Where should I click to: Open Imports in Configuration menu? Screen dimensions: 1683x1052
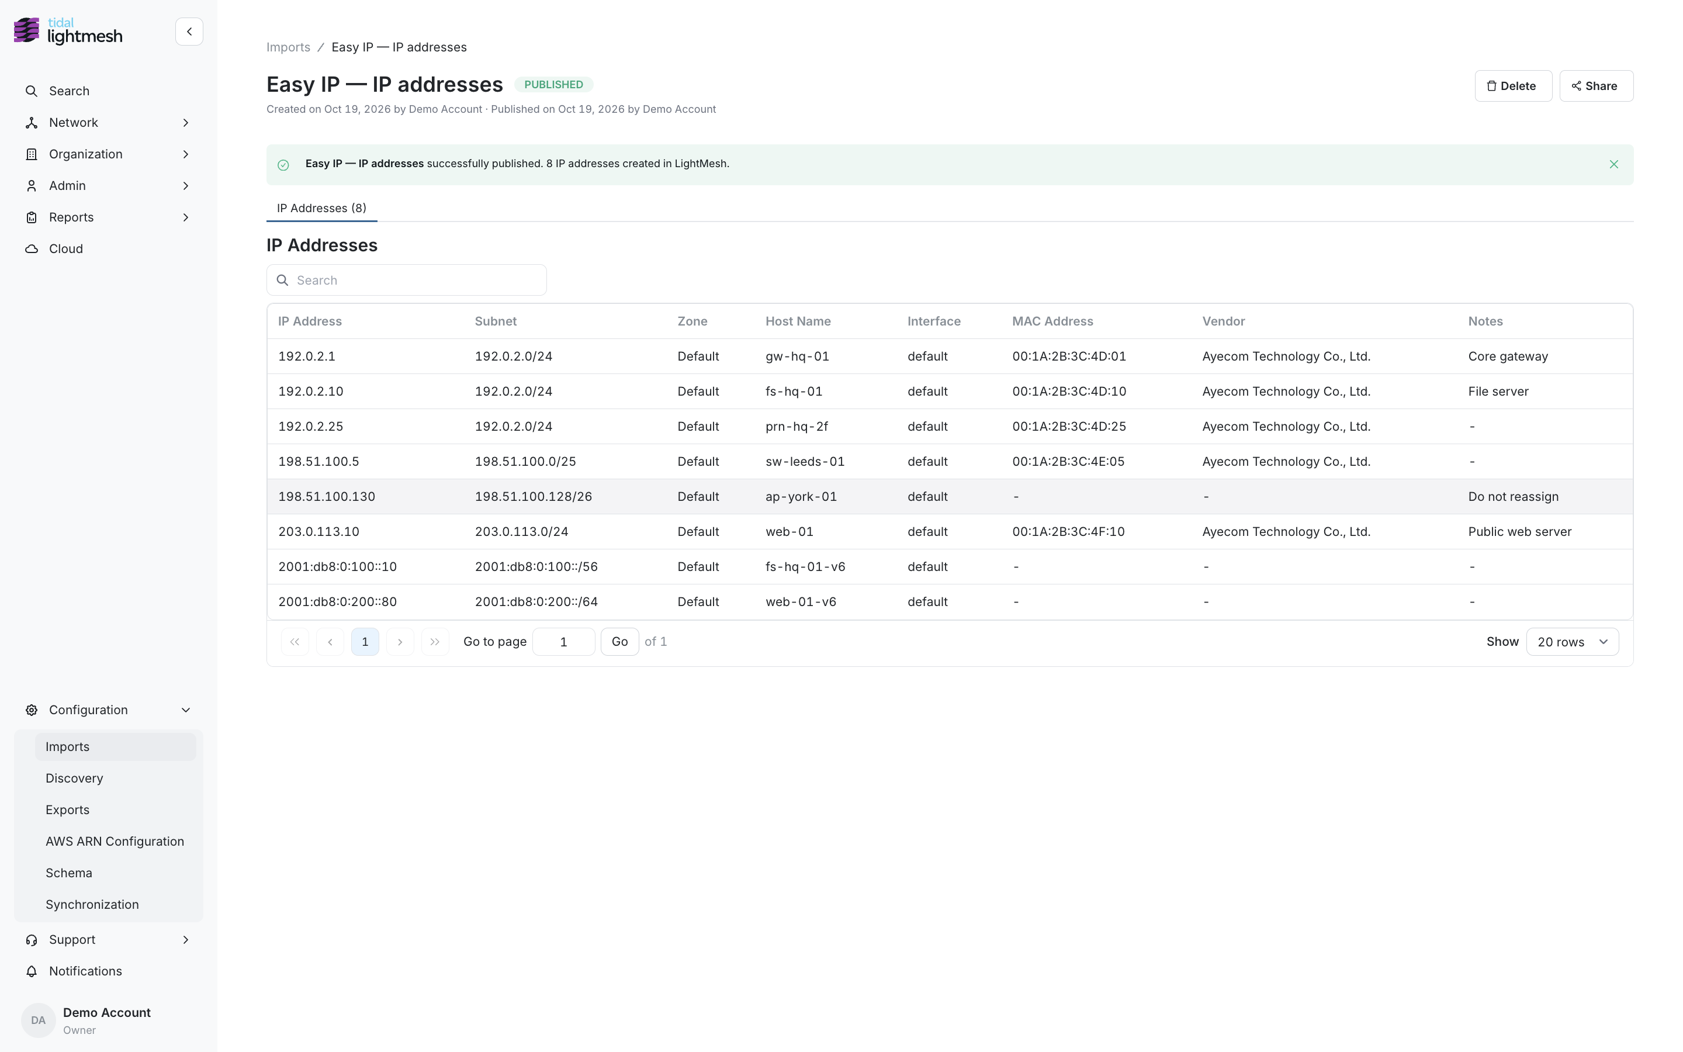[x=116, y=746]
